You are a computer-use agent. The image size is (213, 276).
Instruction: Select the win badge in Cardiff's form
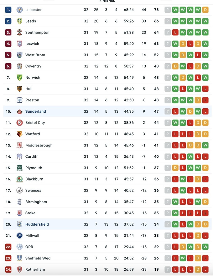click(190, 156)
